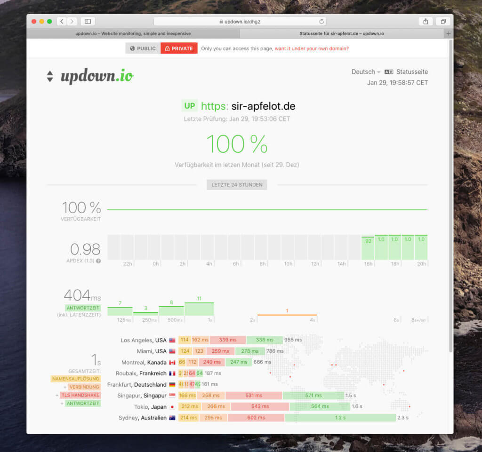Switch page visibility to PUBLIC

point(143,48)
